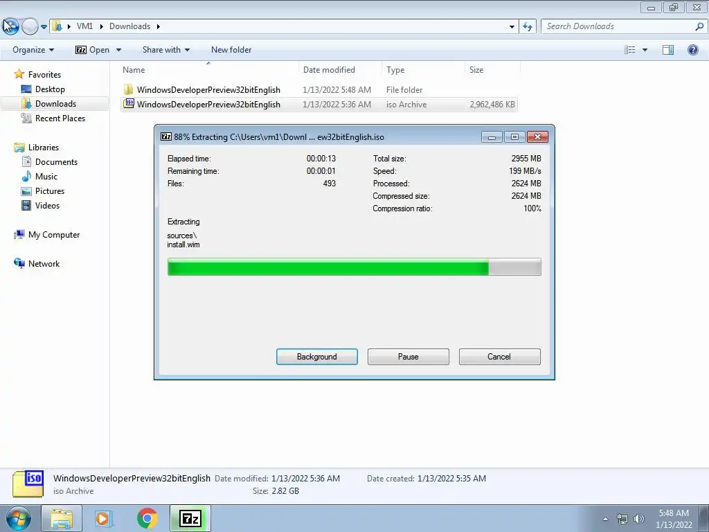Select My Computer in navigation pane
The width and height of the screenshot is (709, 532).
coord(54,234)
